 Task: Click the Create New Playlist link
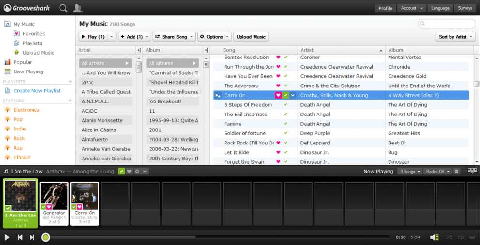37,91
